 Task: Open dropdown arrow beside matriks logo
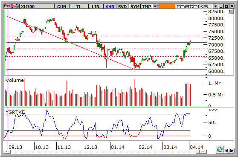[215, 6]
